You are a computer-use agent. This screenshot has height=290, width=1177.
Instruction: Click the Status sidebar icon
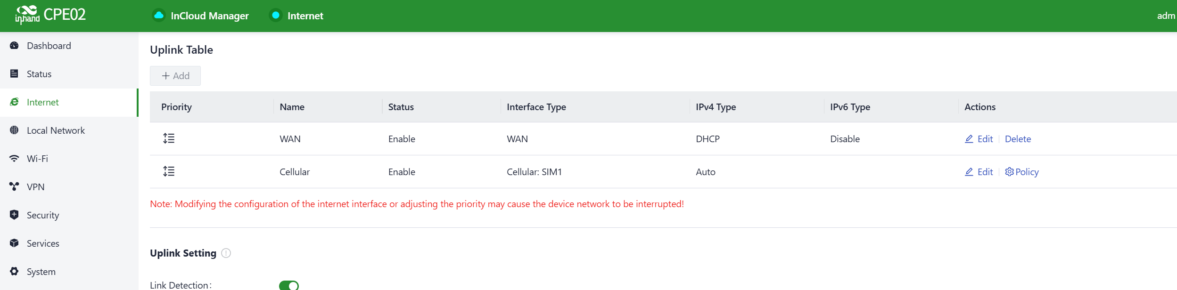pyautogui.click(x=14, y=74)
